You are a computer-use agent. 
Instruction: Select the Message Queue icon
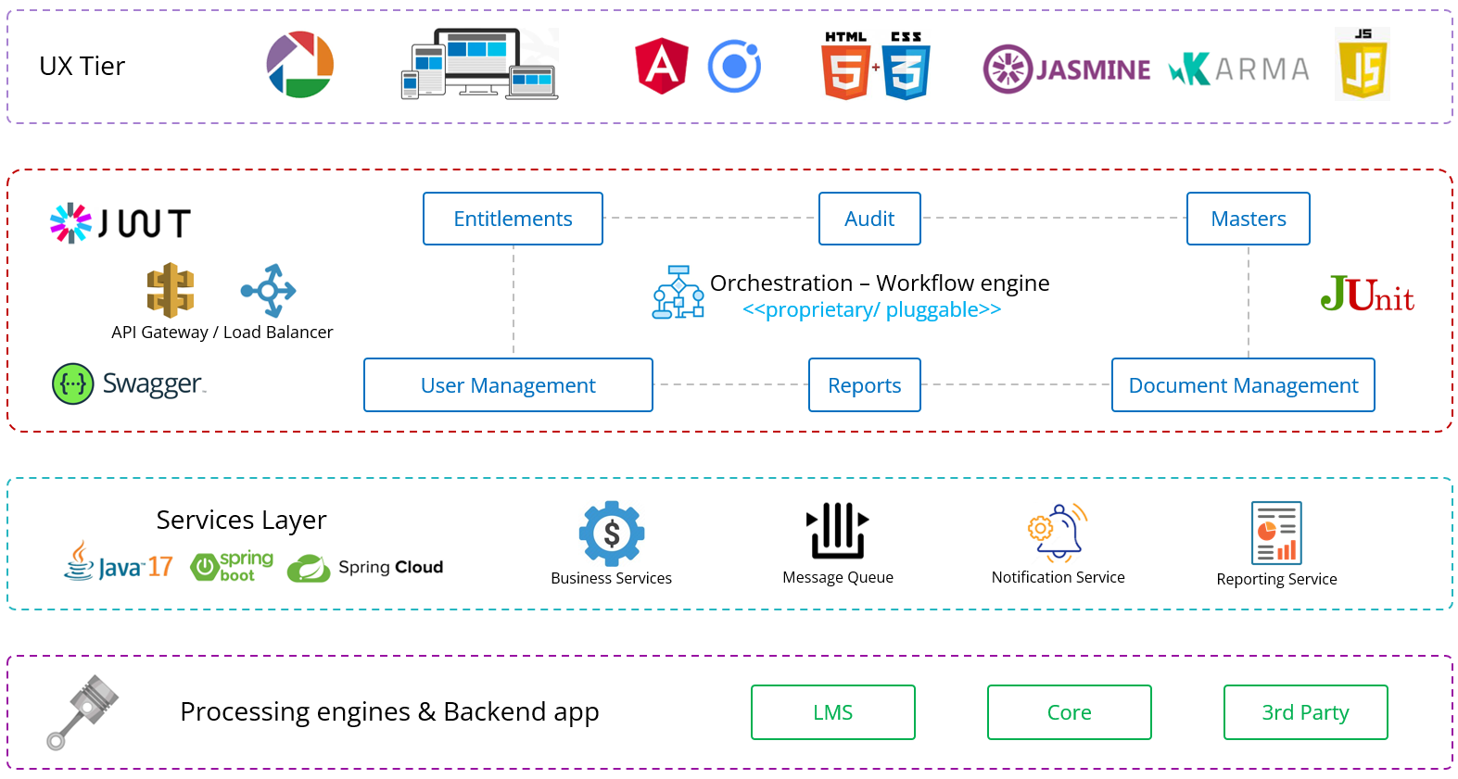click(x=838, y=531)
